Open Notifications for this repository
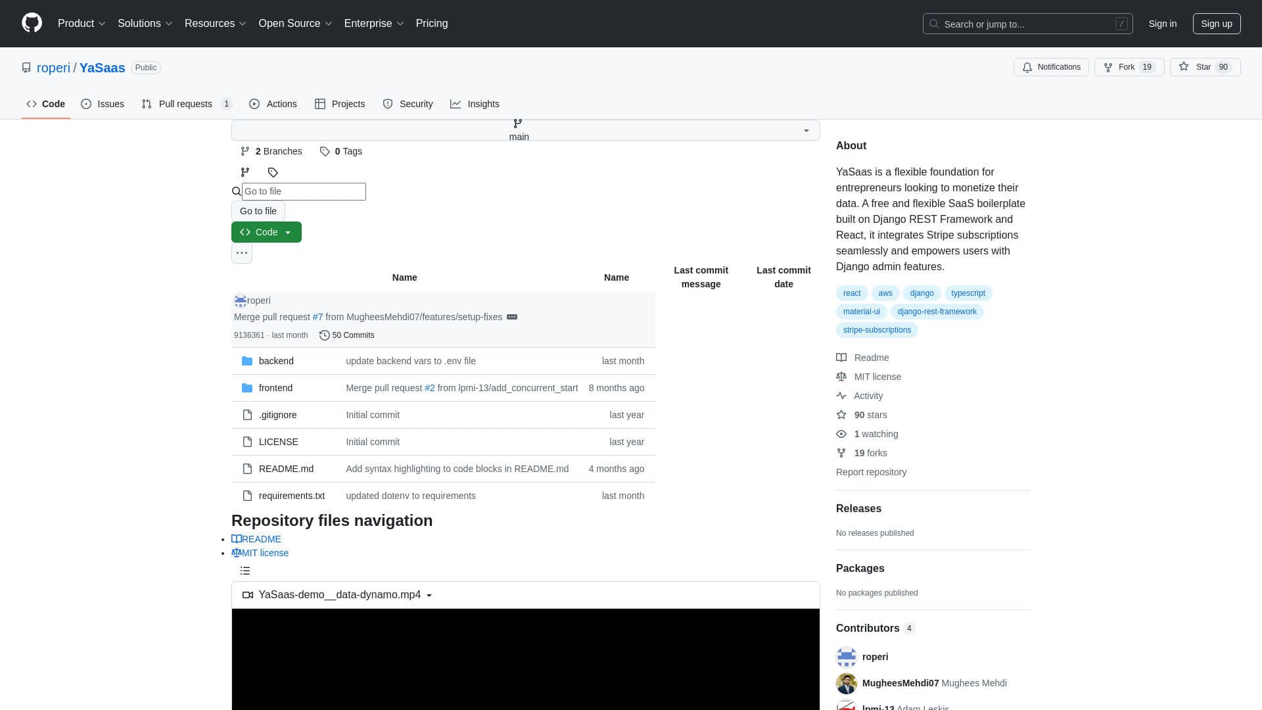Screen dimensions: 1262x710 [x=1051, y=67]
